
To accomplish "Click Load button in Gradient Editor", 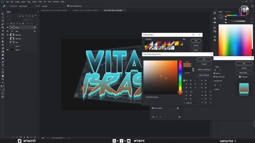I will pyautogui.click(x=196, y=50).
